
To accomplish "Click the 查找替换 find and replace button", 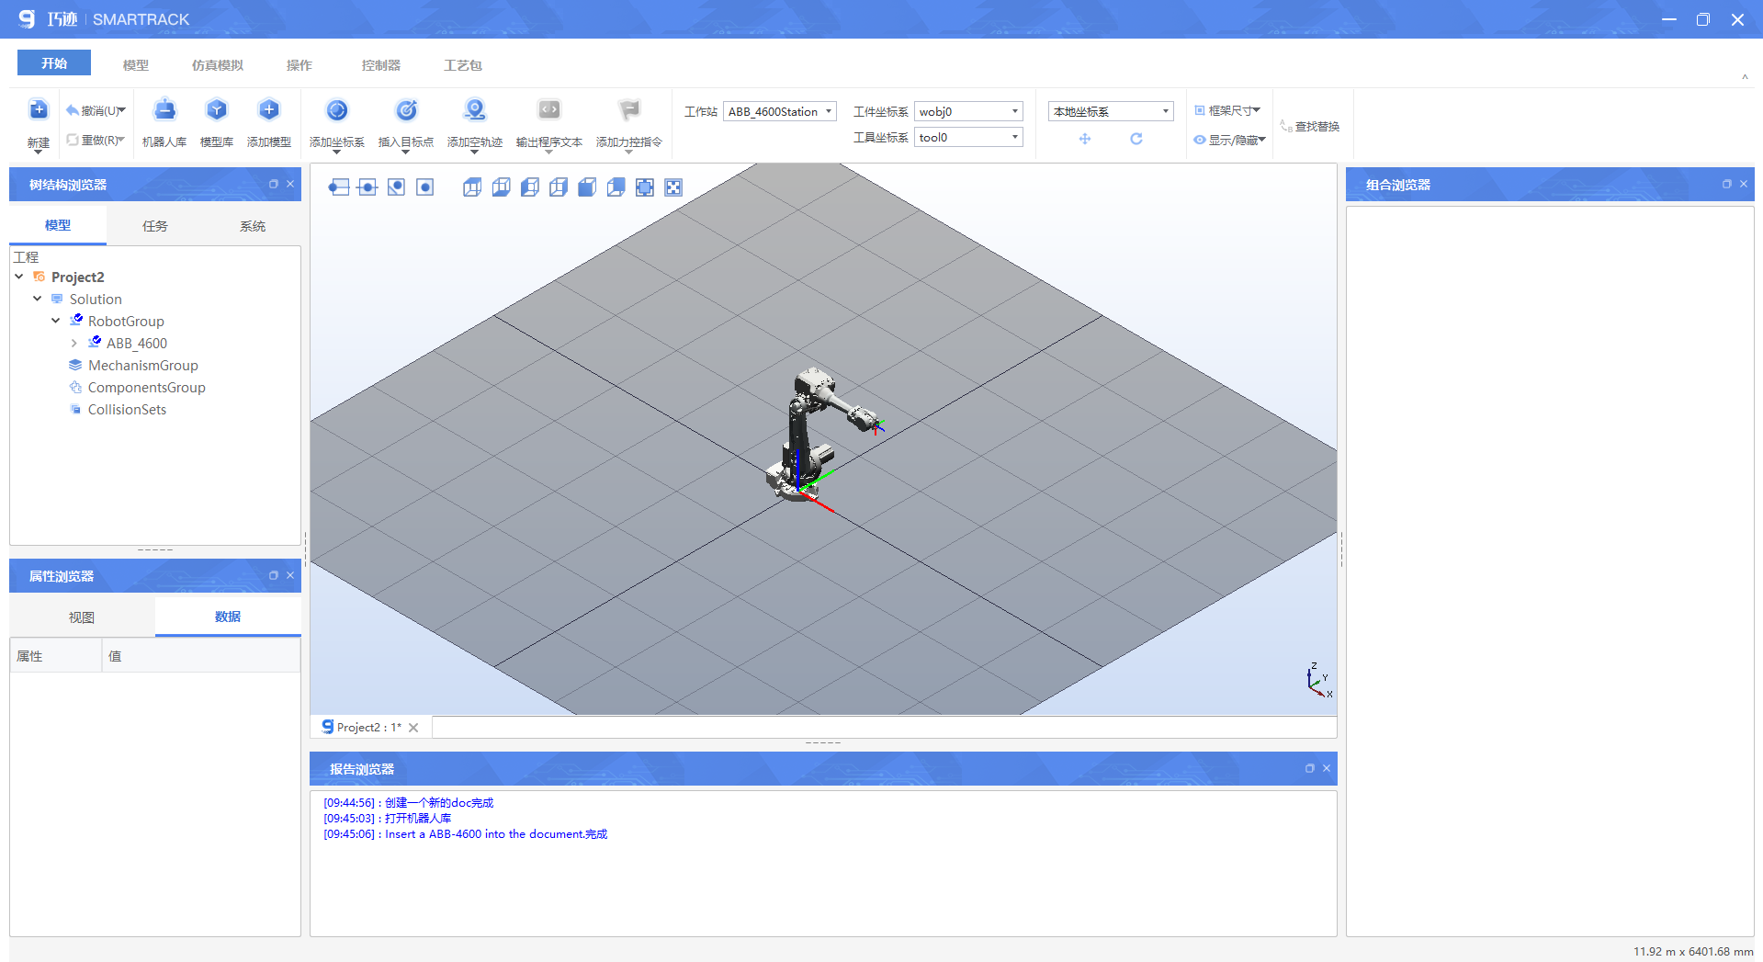I will pos(1310,127).
